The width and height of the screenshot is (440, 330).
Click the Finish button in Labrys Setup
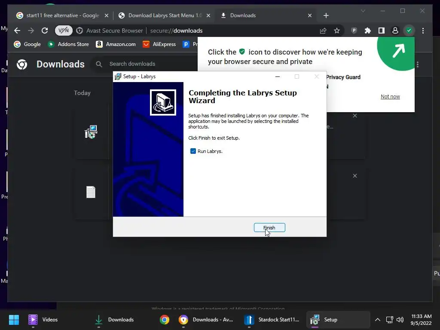coord(269,228)
